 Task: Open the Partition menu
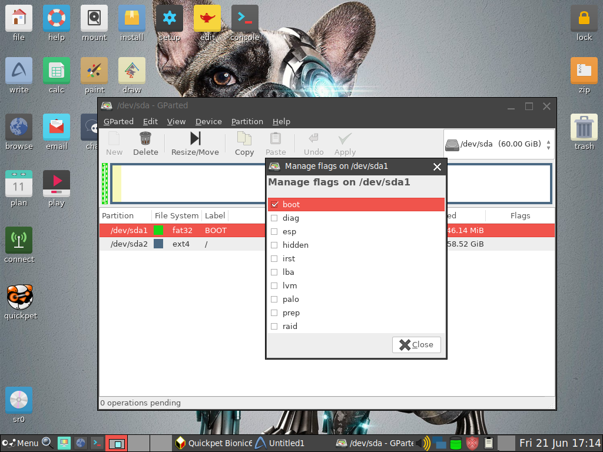247,121
